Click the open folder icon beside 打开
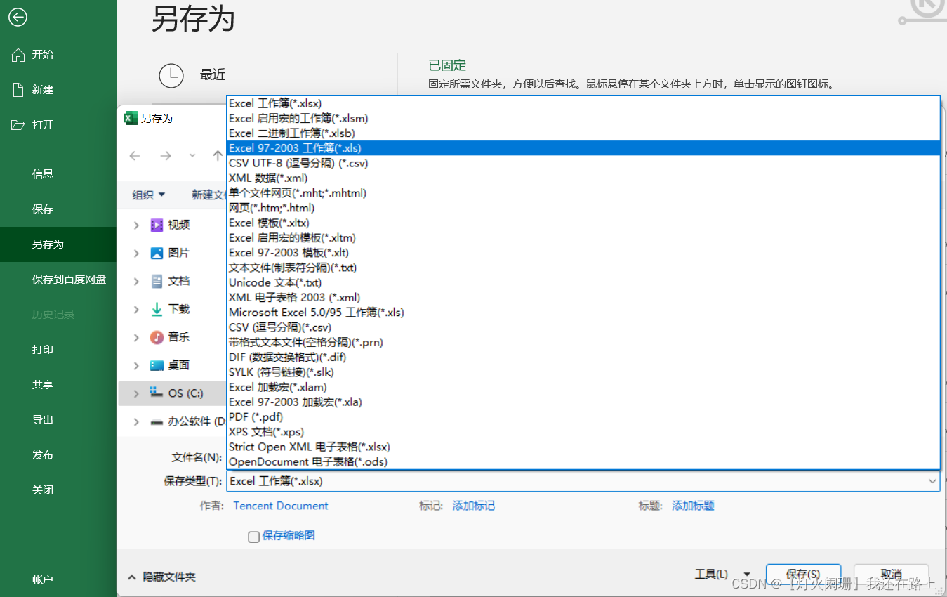Screen dimensions: 947x597 18,125
